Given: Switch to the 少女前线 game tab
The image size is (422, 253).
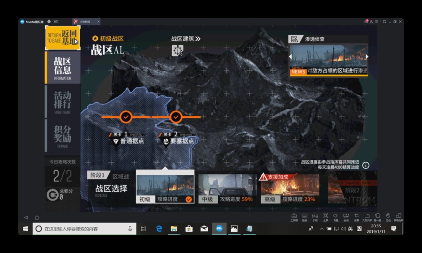Looking at the screenshot, I should click(x=84, y=22).
